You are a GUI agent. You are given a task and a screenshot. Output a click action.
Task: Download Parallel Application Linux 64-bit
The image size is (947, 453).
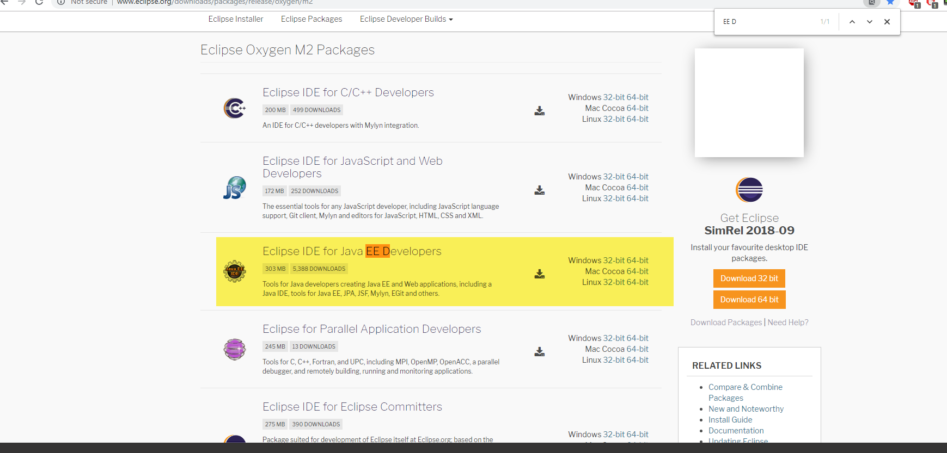click(x=638, y=360)
